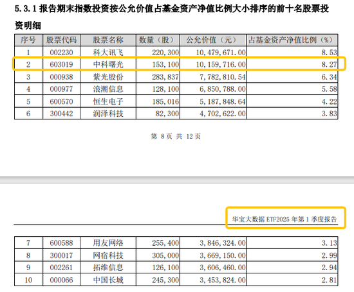The image size is (354, 292).
Task: Click stock code 600588
Action: [61, 243]
